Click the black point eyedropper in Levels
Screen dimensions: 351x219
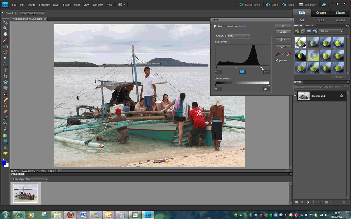pyautogui.click(x=278, y=54)
